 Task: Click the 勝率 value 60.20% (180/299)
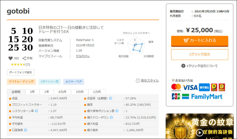click(x=138, y=105)
